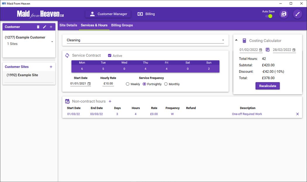Open the paintbrush theme icon
The image size is (307, 182).
point(297,14)
